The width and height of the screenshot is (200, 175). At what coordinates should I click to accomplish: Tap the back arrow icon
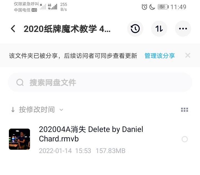(x=13, y=29)
